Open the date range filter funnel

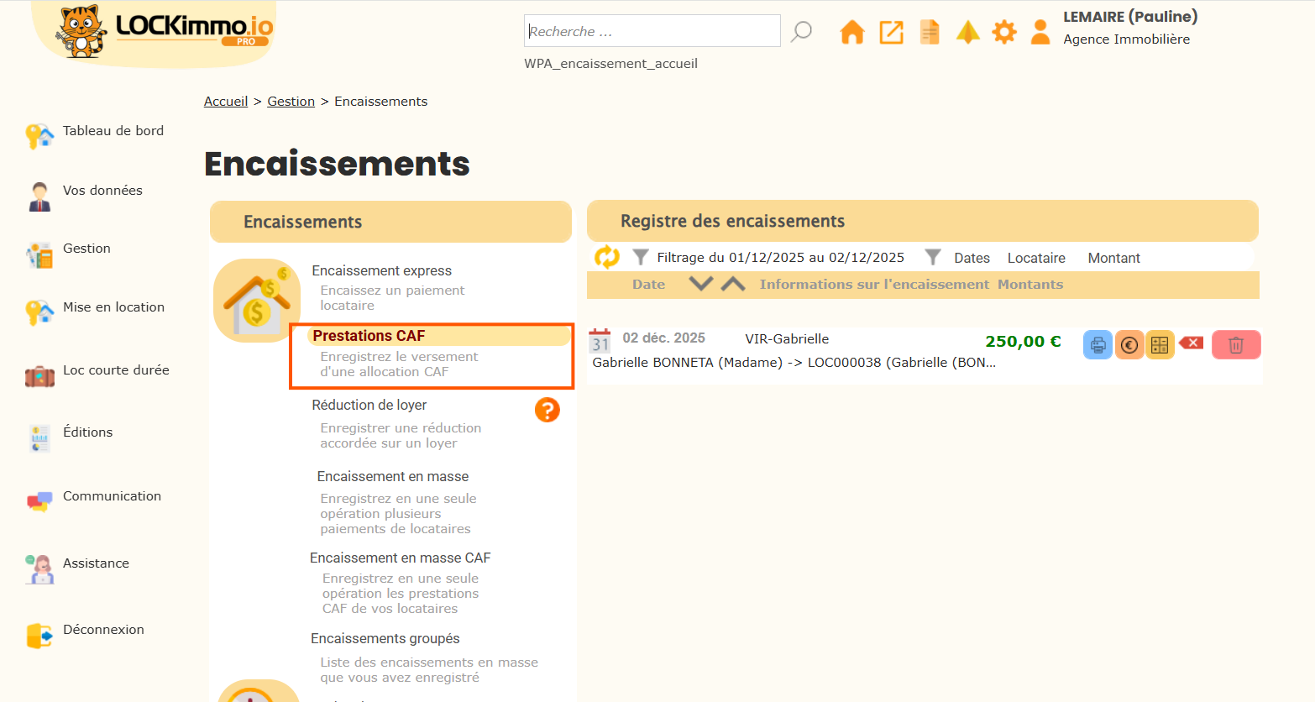tap(641, 257)
